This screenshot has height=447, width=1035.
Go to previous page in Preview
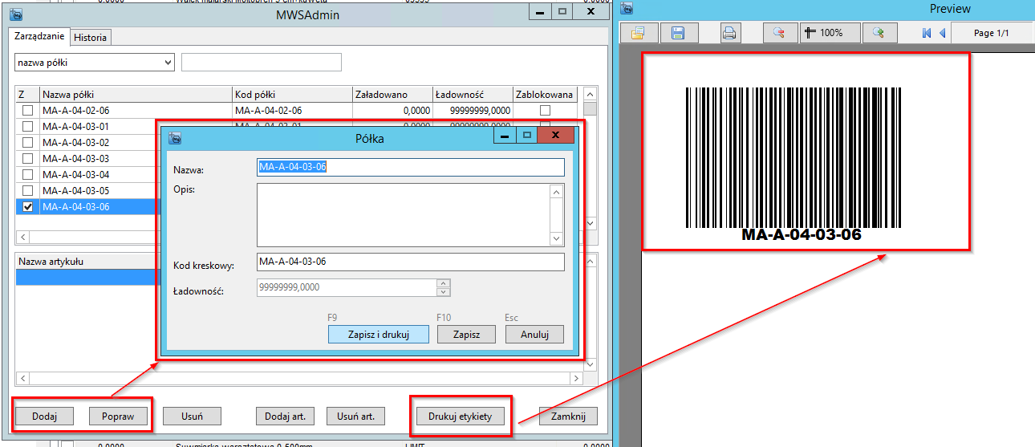click(942, 33)
